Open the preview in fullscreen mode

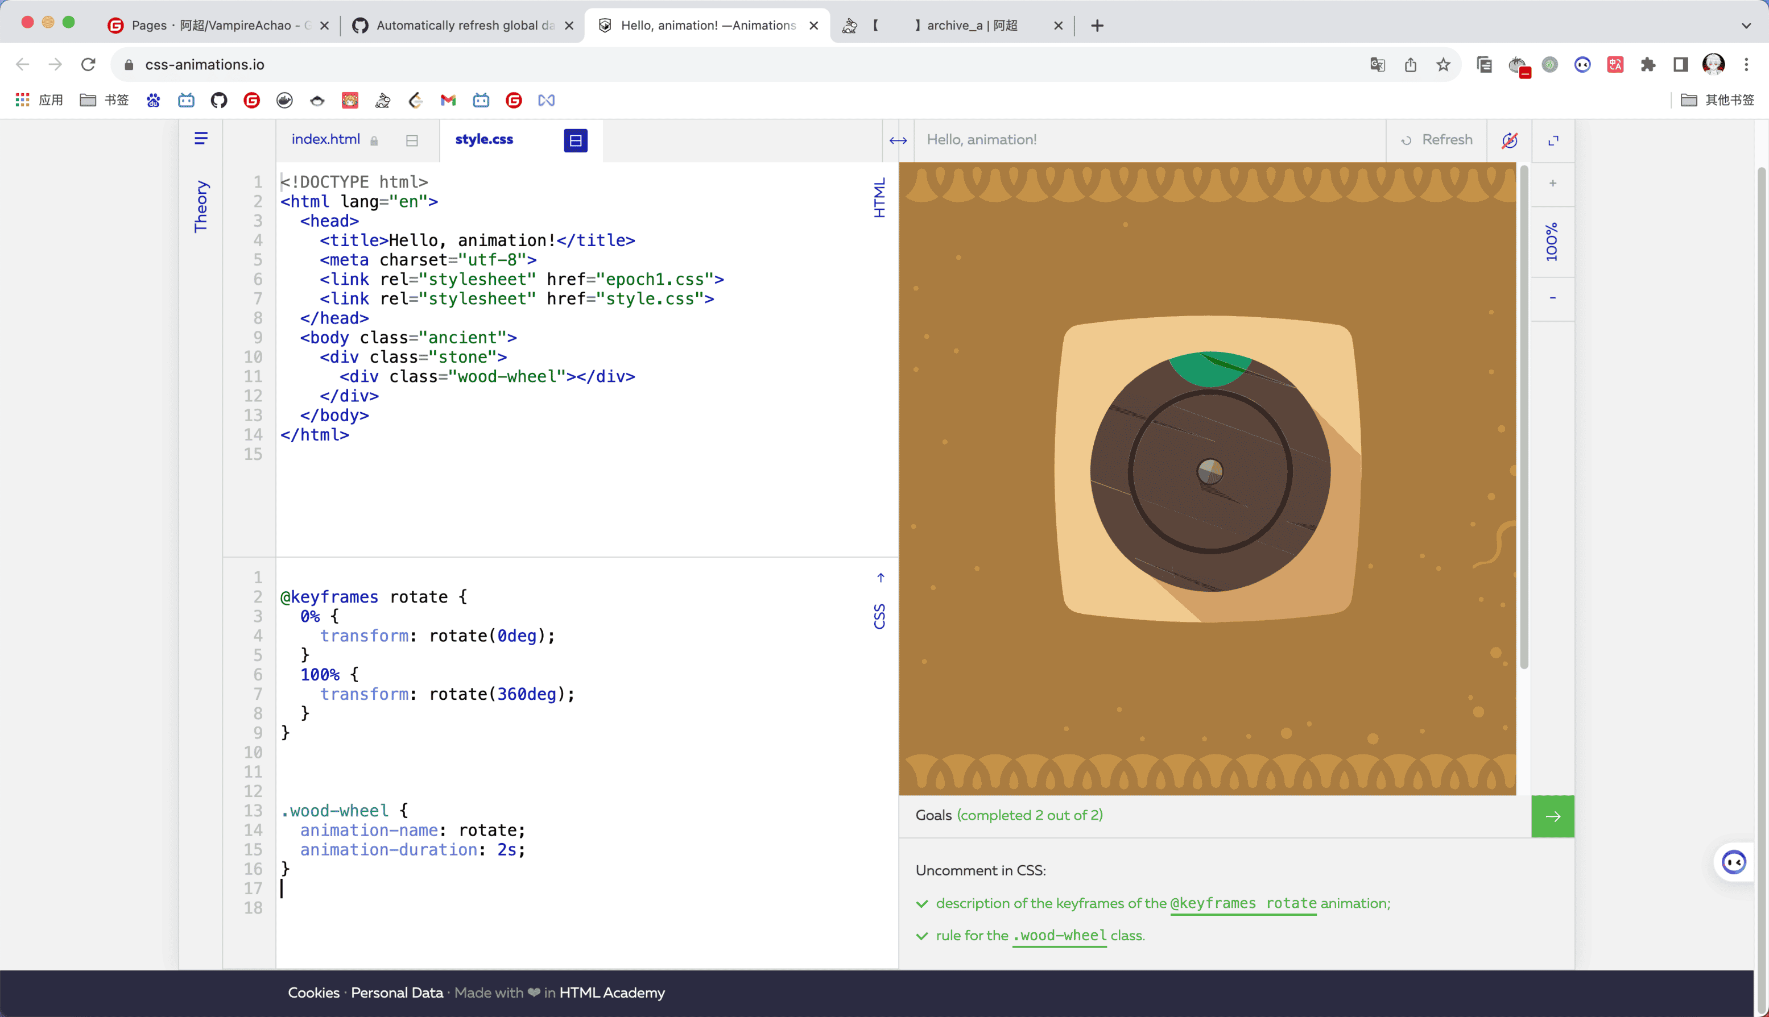1553,140
